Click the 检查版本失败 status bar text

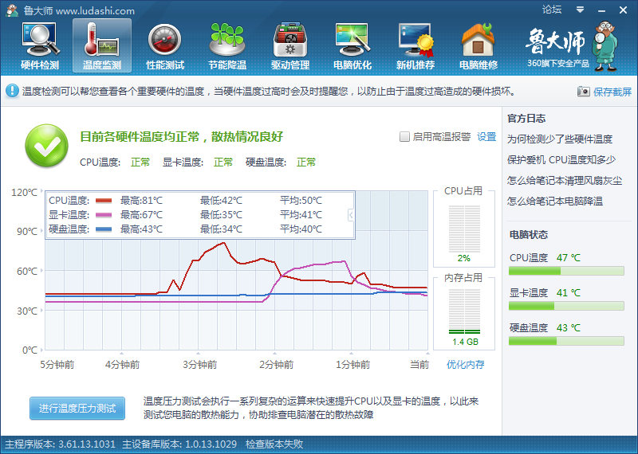click(274, 444)
